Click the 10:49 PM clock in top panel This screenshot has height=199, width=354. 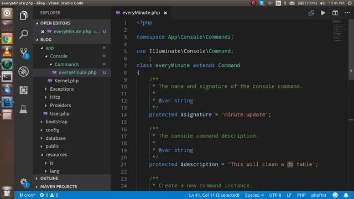pos(336,3)
